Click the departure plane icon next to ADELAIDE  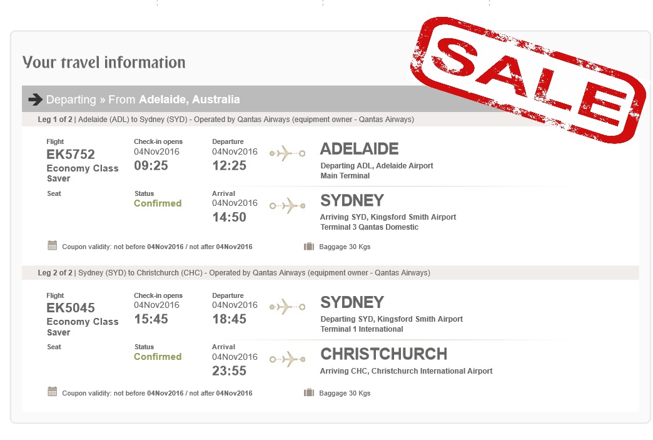pos(287,153)
